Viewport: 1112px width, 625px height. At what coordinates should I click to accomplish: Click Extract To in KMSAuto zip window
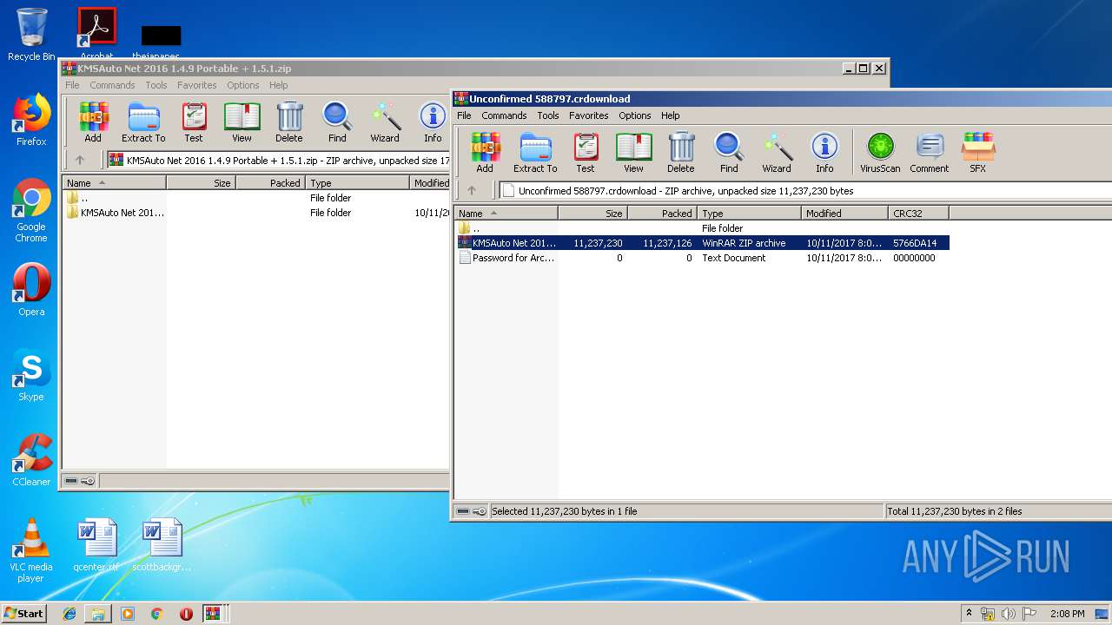tap(143, 122)
